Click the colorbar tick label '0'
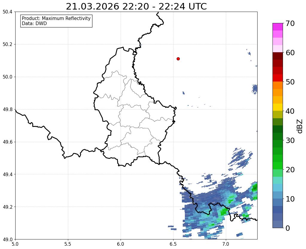Image resolution: width=306 pixels, height=249 pixels. [x=288, y=228]
